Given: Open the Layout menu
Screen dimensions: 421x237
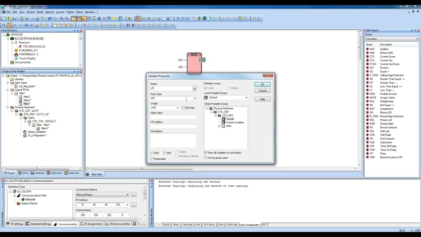Looking at the screenshot, I should [60, 12].
